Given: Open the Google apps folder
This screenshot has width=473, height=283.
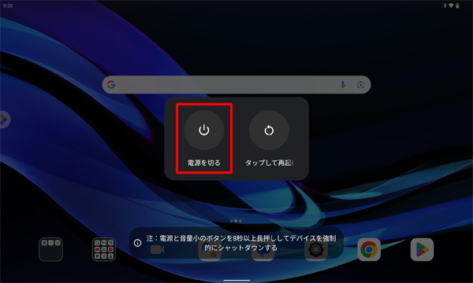Looking at the screenshot, I should coord(104,249).
